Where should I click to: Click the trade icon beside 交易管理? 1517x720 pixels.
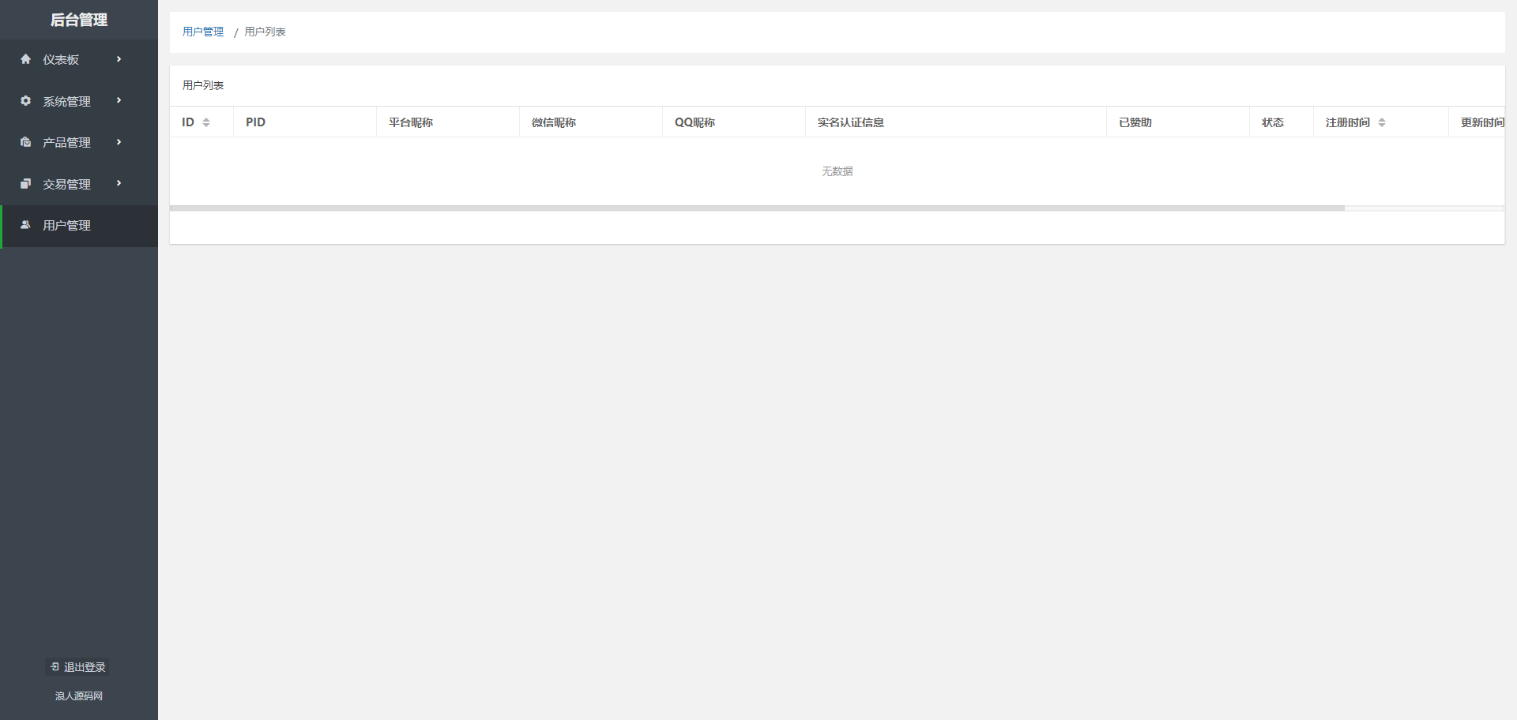point(25,184)
